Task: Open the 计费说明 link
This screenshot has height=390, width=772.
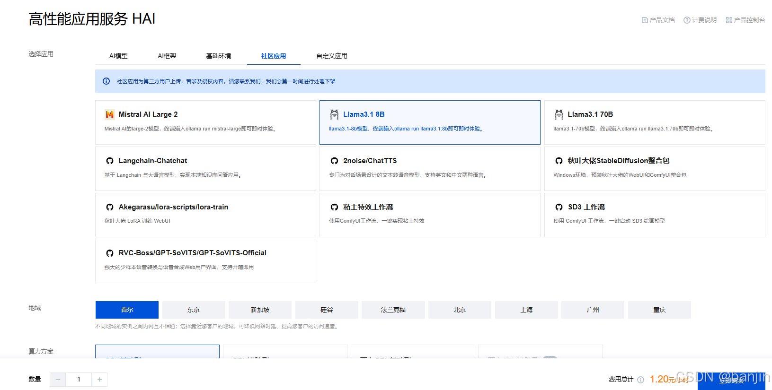Action: (x=700, y=20)
